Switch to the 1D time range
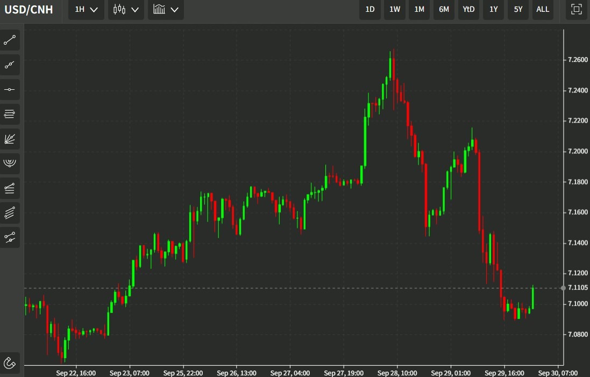 (369, 9)
